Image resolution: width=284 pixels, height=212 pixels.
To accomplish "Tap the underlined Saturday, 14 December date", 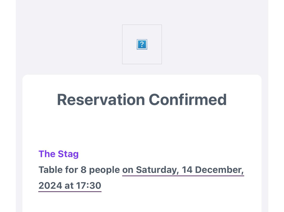I will click(x=183, y=170).
